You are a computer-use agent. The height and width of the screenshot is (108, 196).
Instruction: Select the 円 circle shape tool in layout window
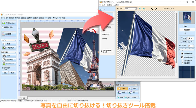click(x=133, y=92)
